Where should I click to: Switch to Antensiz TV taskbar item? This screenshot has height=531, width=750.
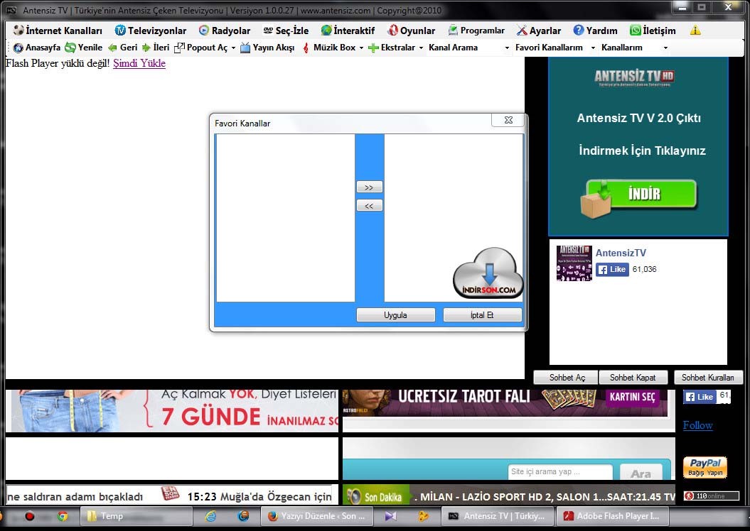[497, 516]
